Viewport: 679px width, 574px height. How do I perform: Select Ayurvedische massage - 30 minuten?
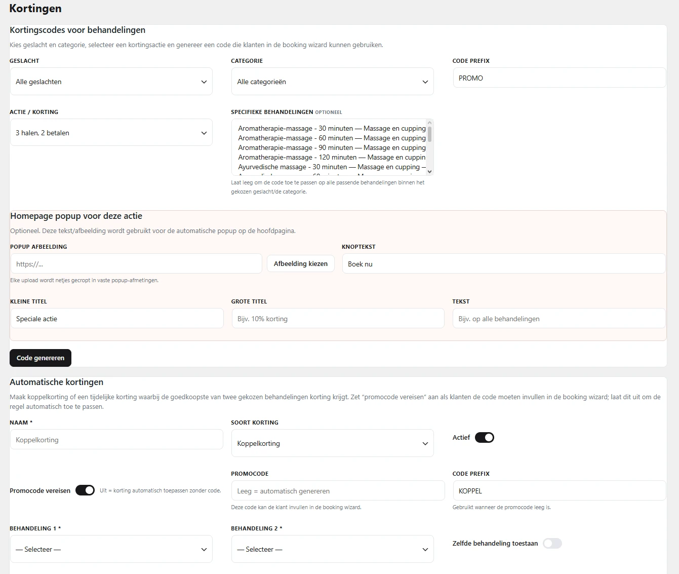click(x=332, y=167)
